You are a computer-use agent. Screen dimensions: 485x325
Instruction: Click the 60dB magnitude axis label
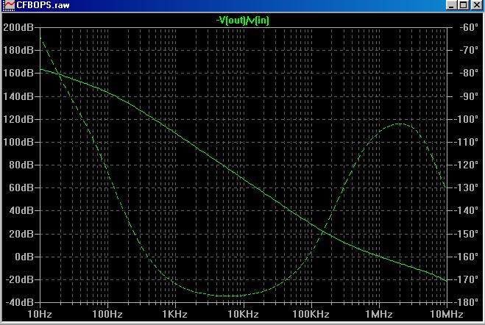(x=21, y=187)
